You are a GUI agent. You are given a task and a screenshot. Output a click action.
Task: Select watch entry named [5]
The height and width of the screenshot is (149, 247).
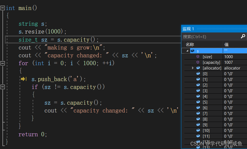pyautogui.click(x=205, y=102)
